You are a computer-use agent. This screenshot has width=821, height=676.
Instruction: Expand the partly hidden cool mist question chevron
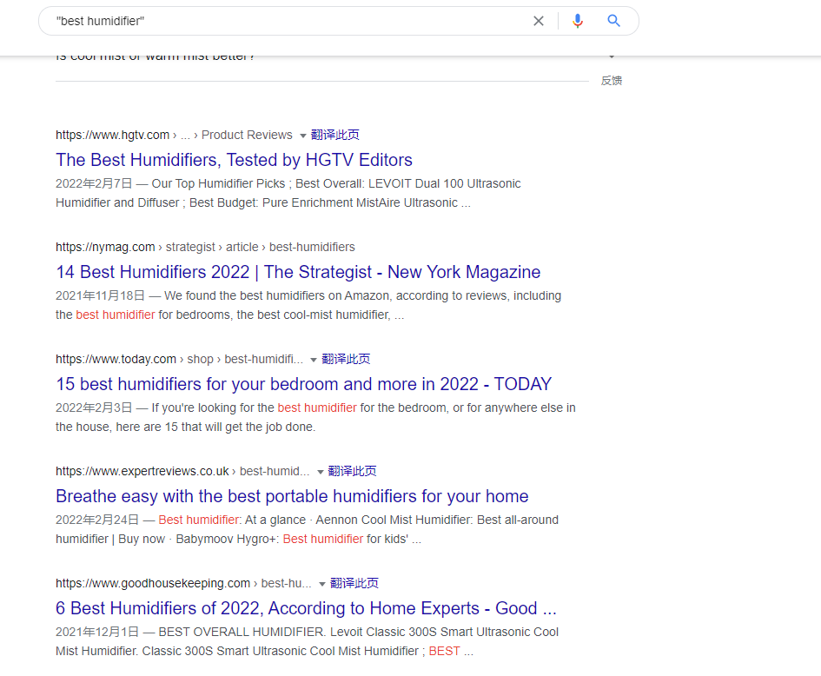[611, 56]
